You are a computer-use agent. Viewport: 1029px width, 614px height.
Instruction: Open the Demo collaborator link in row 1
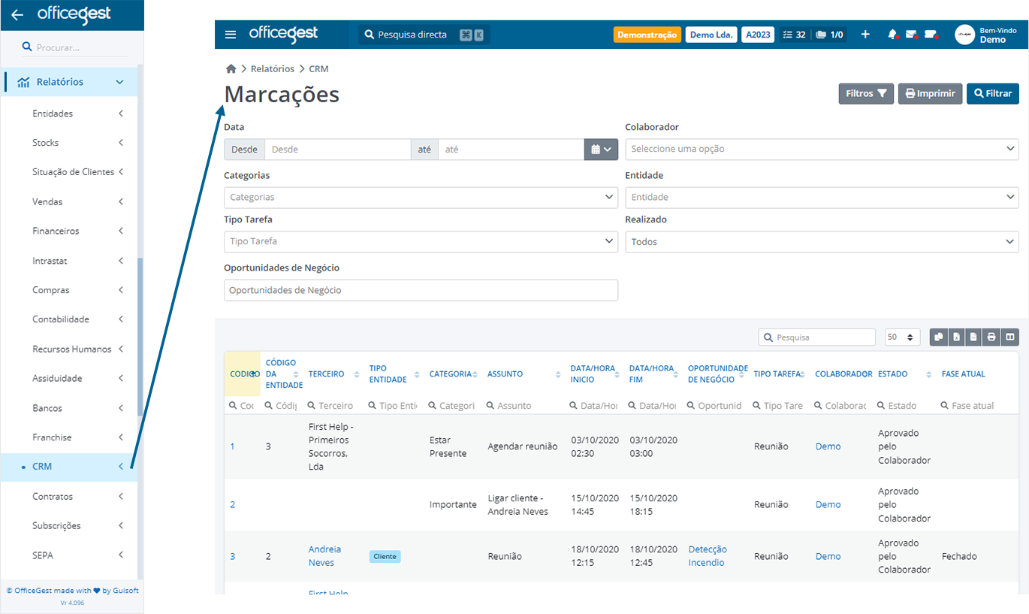point(828,446)
